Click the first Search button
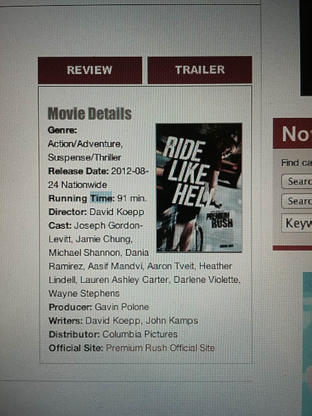This screenshot has height=416, width=312. point(297,181)
